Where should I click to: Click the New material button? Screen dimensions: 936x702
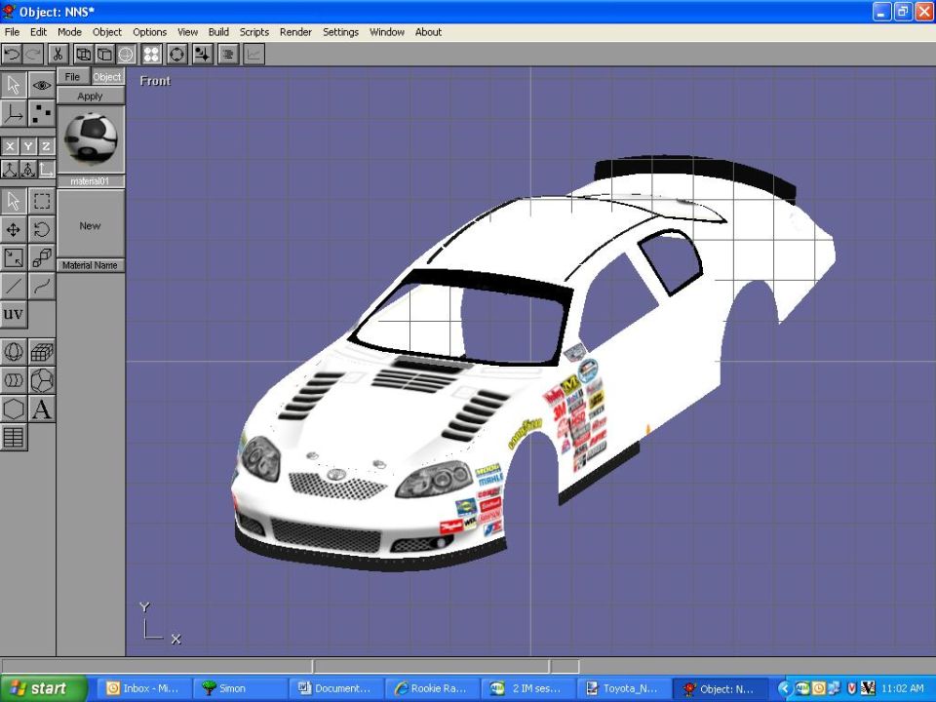pyautogui.click(x=90, y=225)
